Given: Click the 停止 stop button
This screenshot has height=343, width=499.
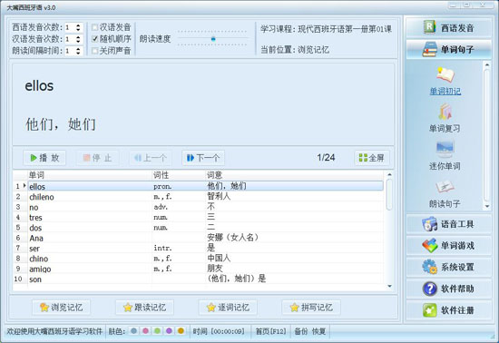Looking at the screenshot, I should point(97,158).
